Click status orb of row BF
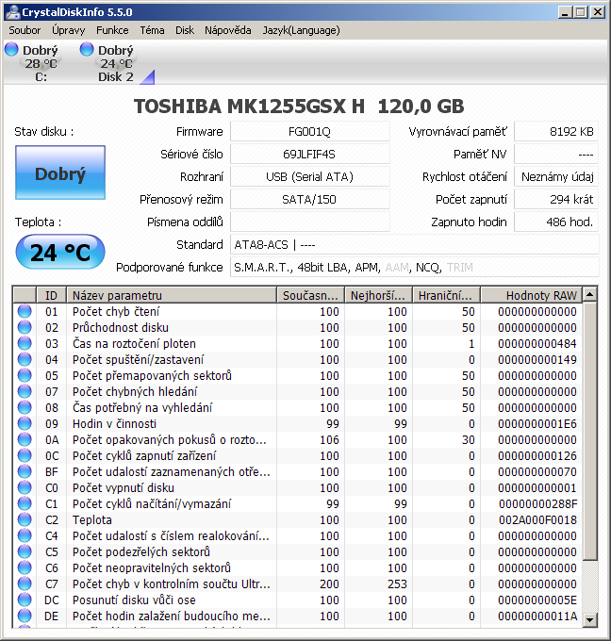The height and width of the screenshot is (641, 611). pyautogui.click(x=25, y=471)
